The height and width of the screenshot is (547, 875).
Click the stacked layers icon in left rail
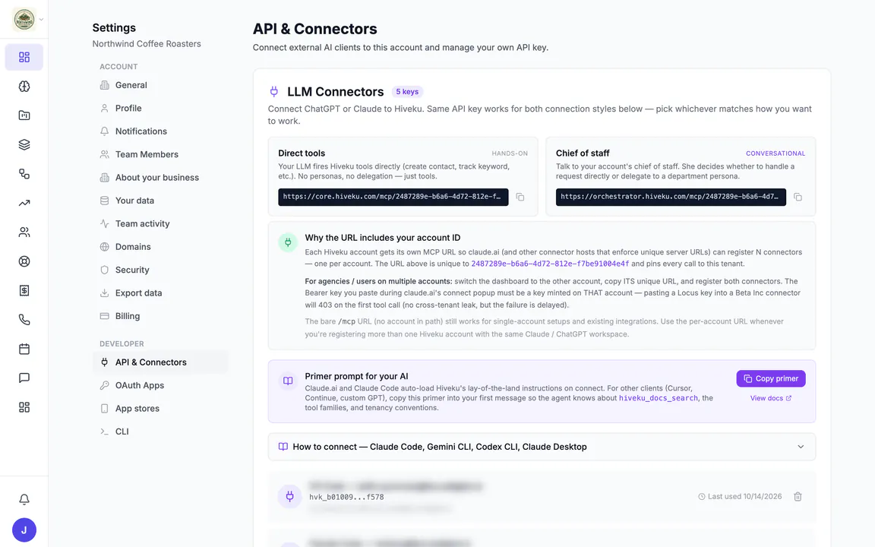[x=24, y=144]
